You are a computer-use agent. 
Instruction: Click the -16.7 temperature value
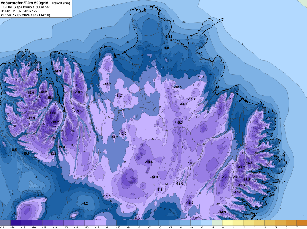point(43,92)
